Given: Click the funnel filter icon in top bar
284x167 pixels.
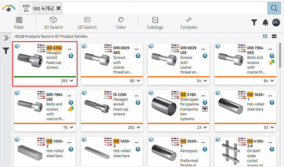Looking at the screenshot, I should click(x=254, y=23).
